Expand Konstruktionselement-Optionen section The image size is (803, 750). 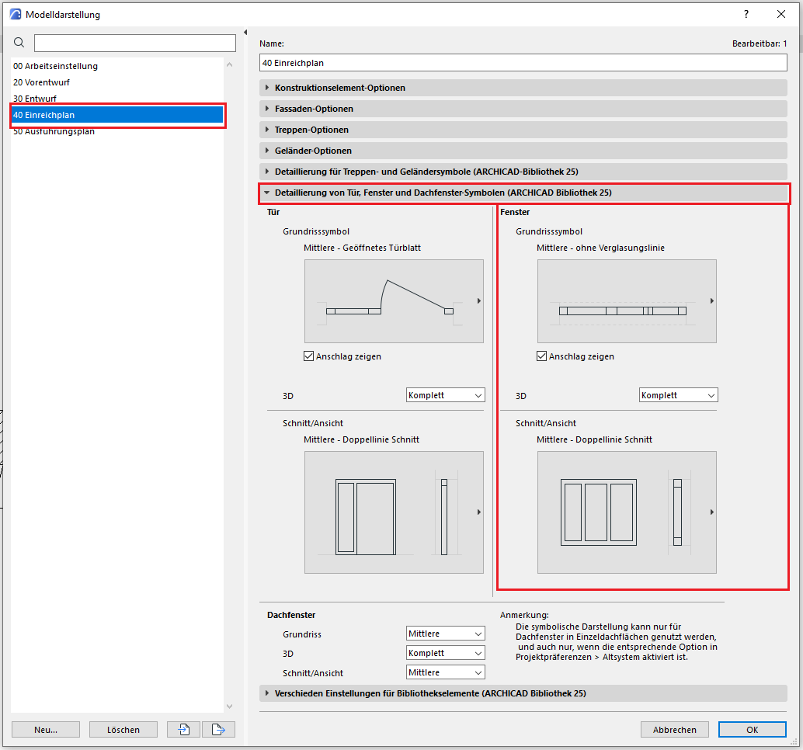tap(339, 88)
